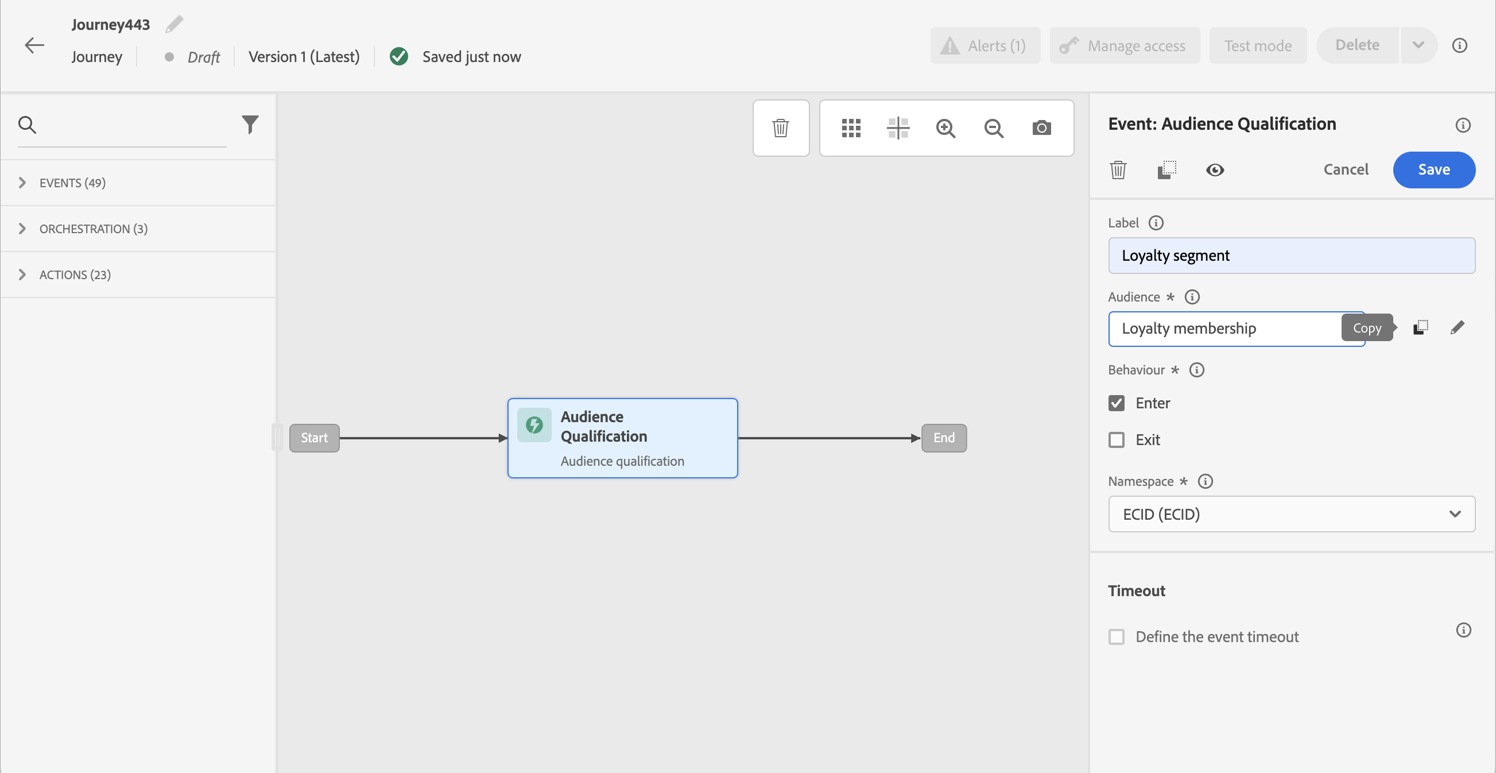This screenshot has height=773, width=1496.
Task: Open the filter funnel in left palette
Action: click(x=250, y=124)
